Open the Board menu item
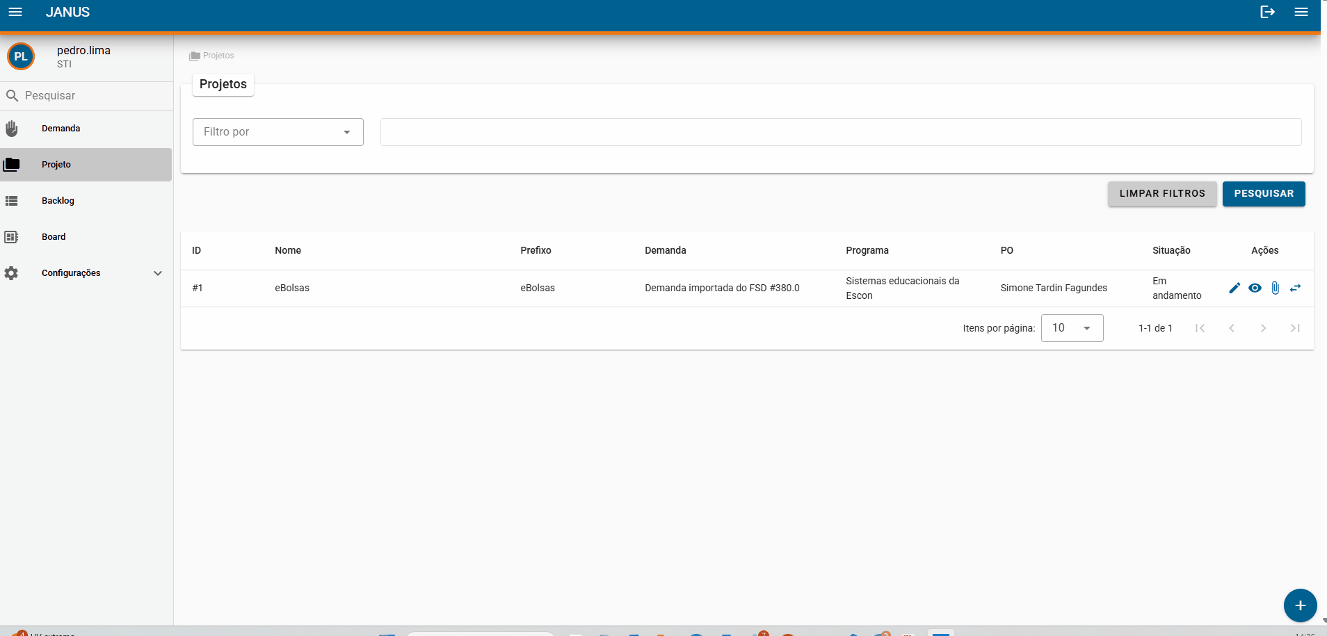The image size is (1327, 636). pos(86,237)
